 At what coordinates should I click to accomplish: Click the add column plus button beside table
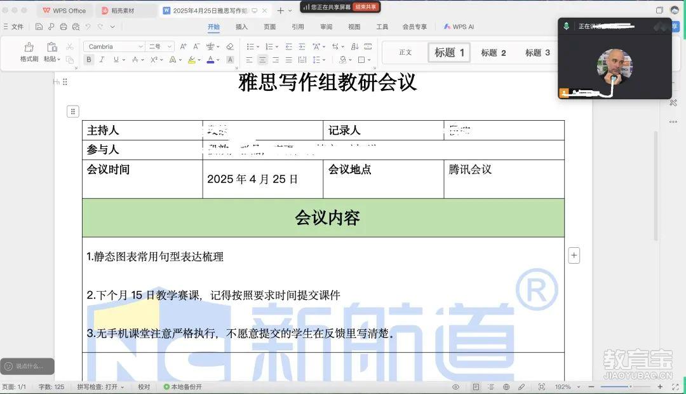[574, 255]
